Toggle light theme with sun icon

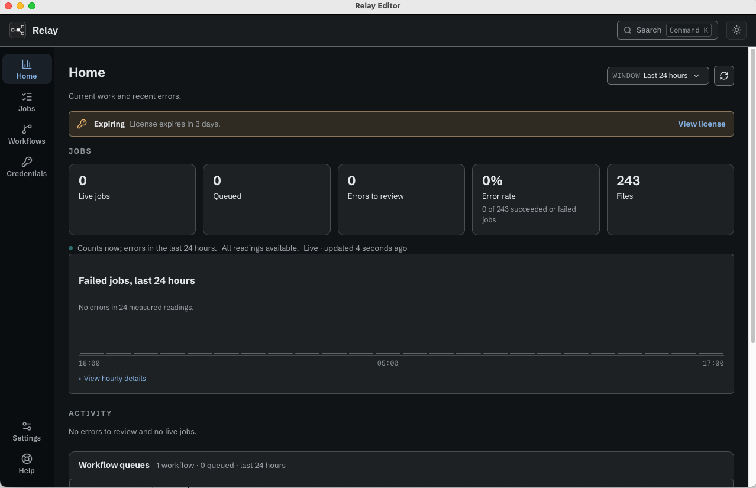(x=736, y=30)
